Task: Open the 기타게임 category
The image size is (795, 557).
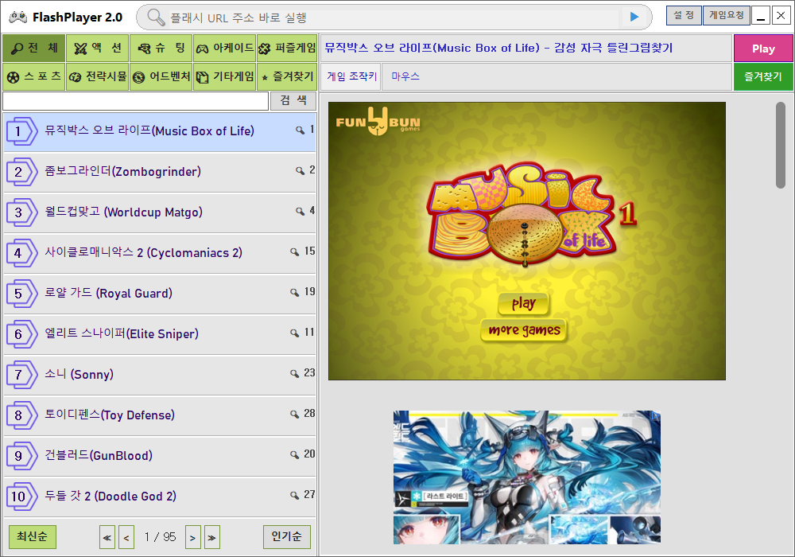Action: [225, 76]
